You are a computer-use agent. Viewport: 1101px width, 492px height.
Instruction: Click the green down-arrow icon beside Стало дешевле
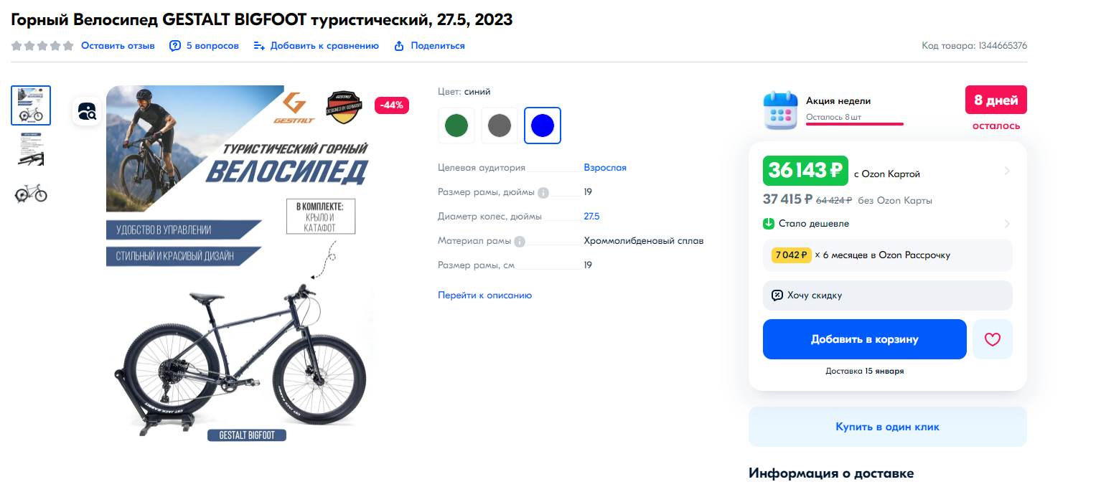point(769,224)
